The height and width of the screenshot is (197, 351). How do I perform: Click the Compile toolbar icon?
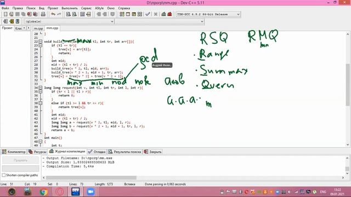[122, 14]
